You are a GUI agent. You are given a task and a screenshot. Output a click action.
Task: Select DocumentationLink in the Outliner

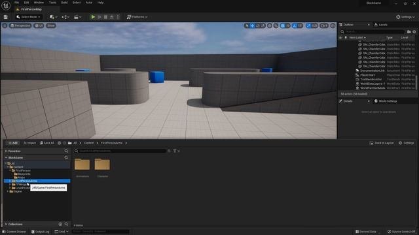click(373, 70)
